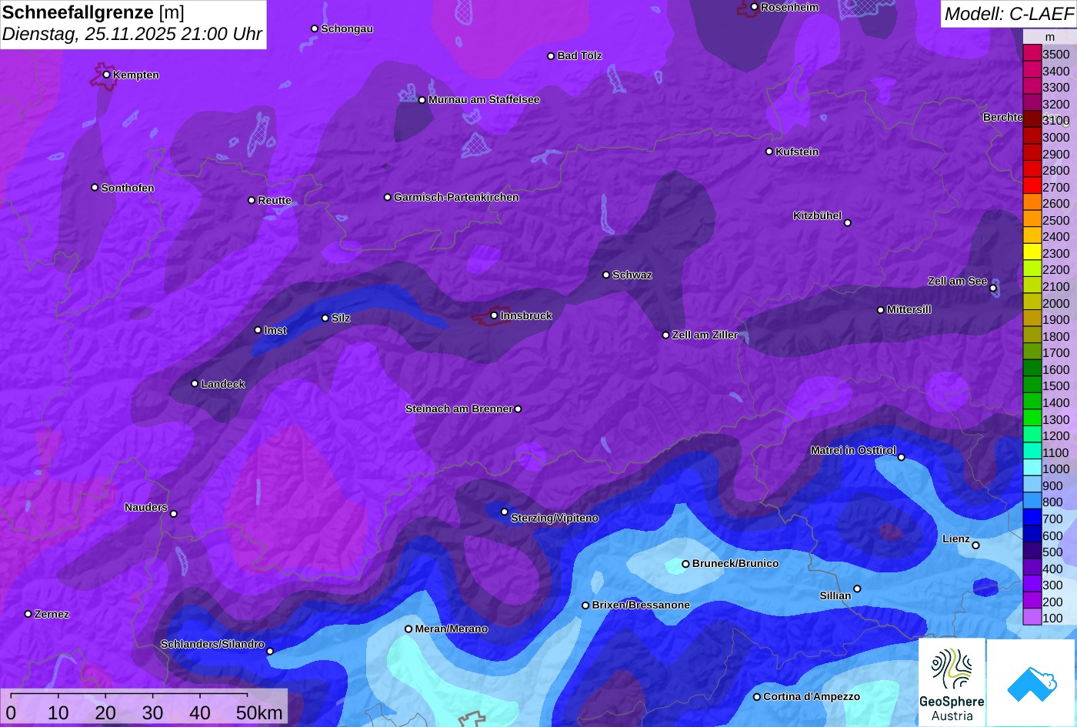Click the Schlanders/Silandro label

[212, 644]
